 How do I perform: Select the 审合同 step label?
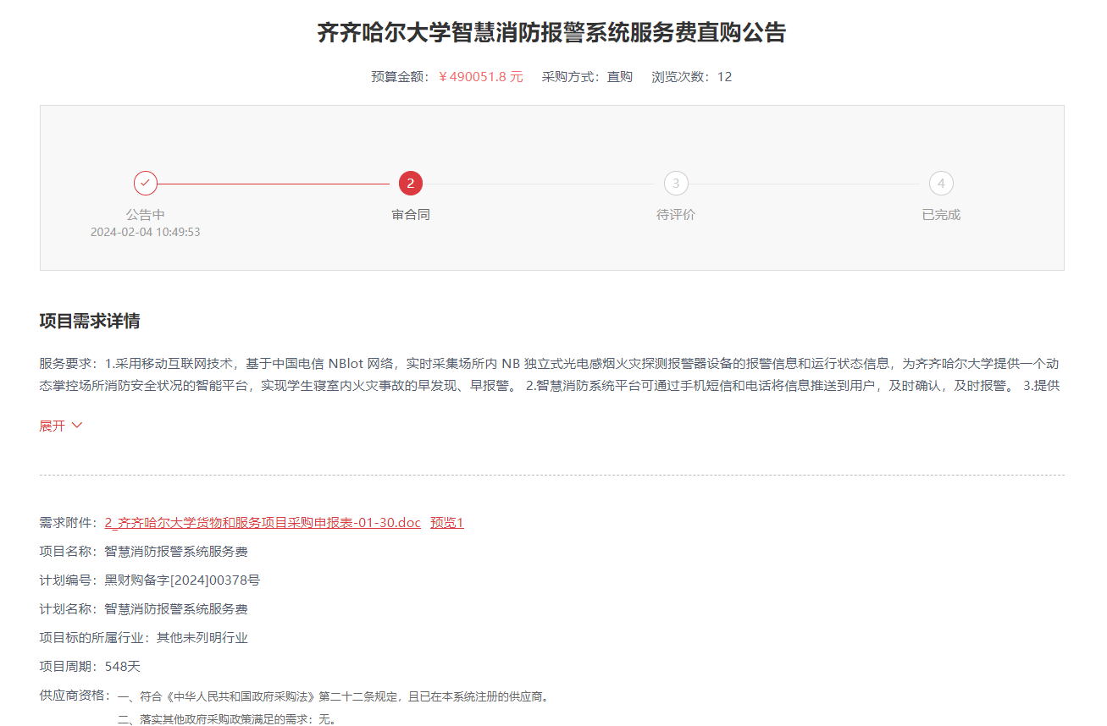click(x=411, y=215)
